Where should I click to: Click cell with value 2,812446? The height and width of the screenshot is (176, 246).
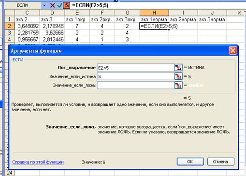click(52, 39)
